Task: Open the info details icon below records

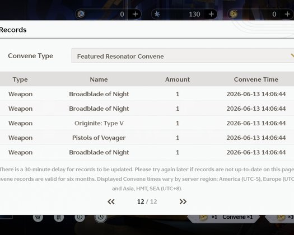Action: click(80, 217)
